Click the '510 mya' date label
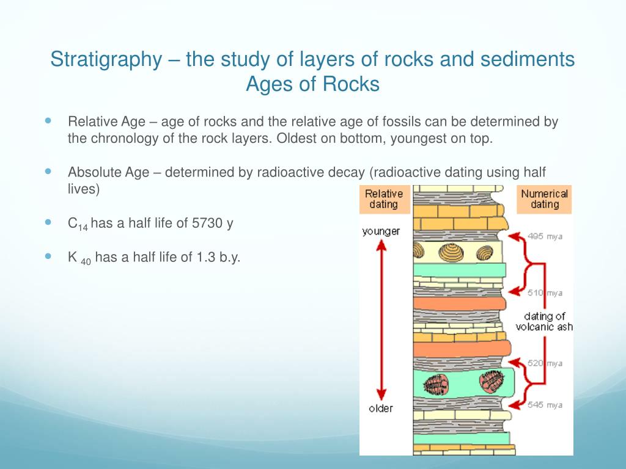Image resolution: width=626 pixels, height=469 pixels. 545,293
